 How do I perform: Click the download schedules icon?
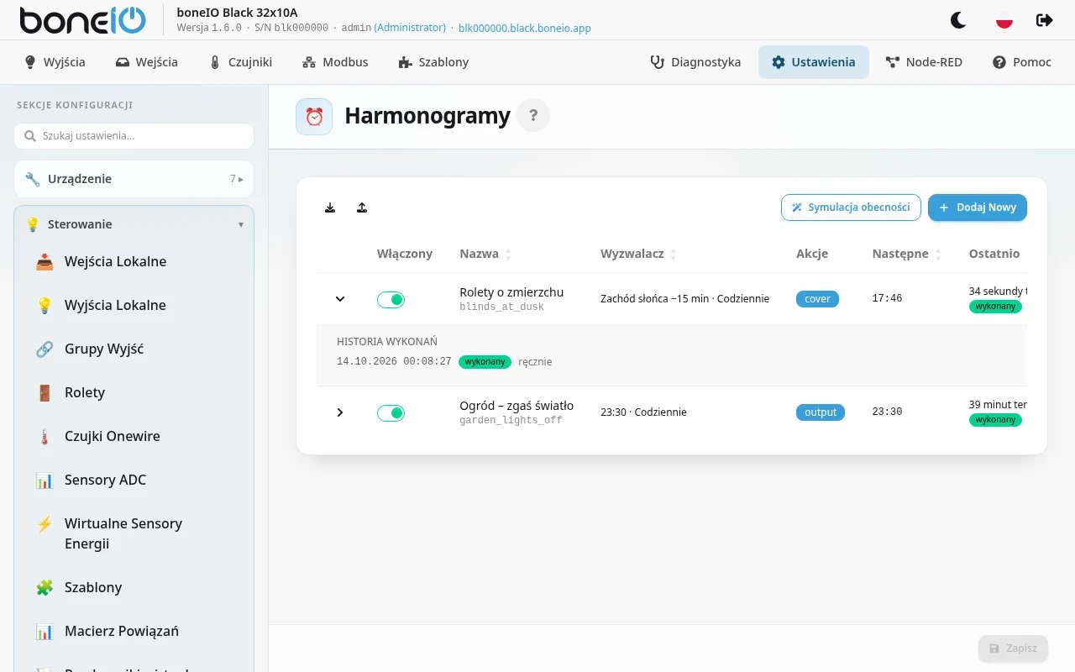coord(330,207)
